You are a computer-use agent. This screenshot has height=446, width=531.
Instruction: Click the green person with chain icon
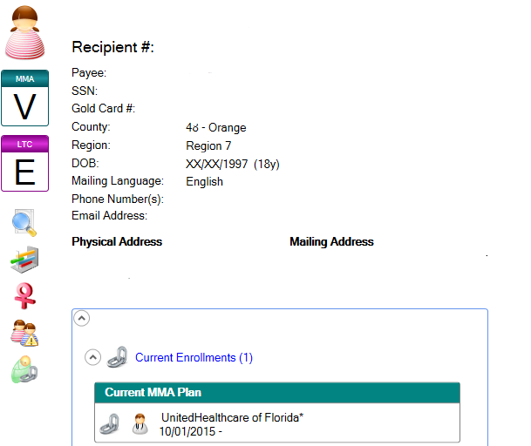[24, 369]
